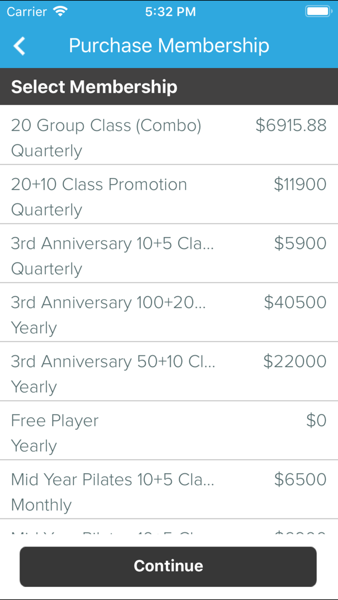Tap the back arrow icon
The width and height of the screenshot is (338, 600).
19,46
